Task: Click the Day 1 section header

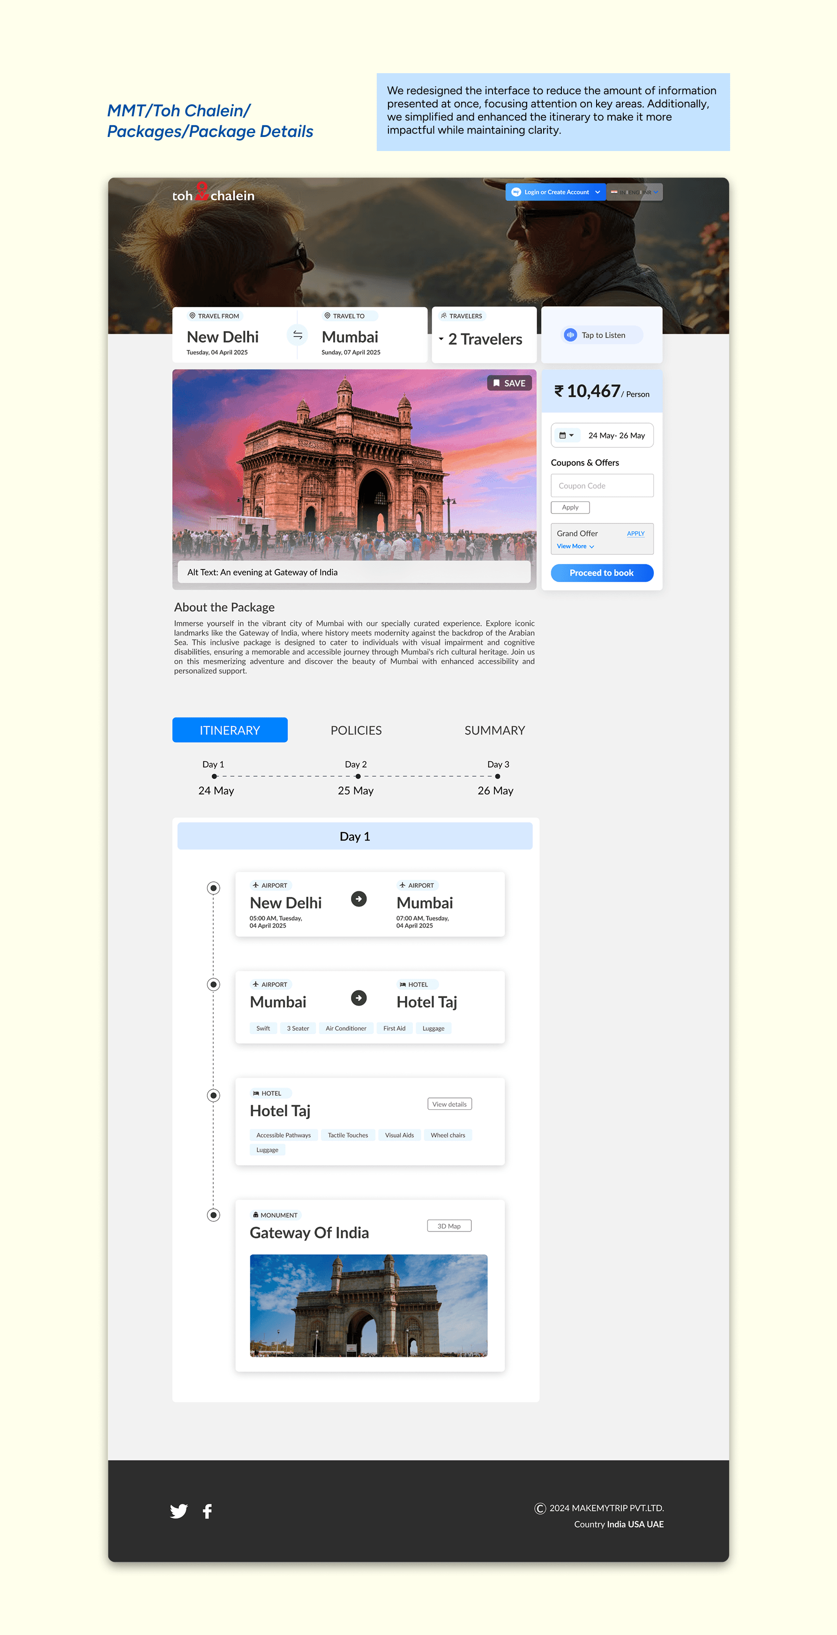Action: click(355, 837)
